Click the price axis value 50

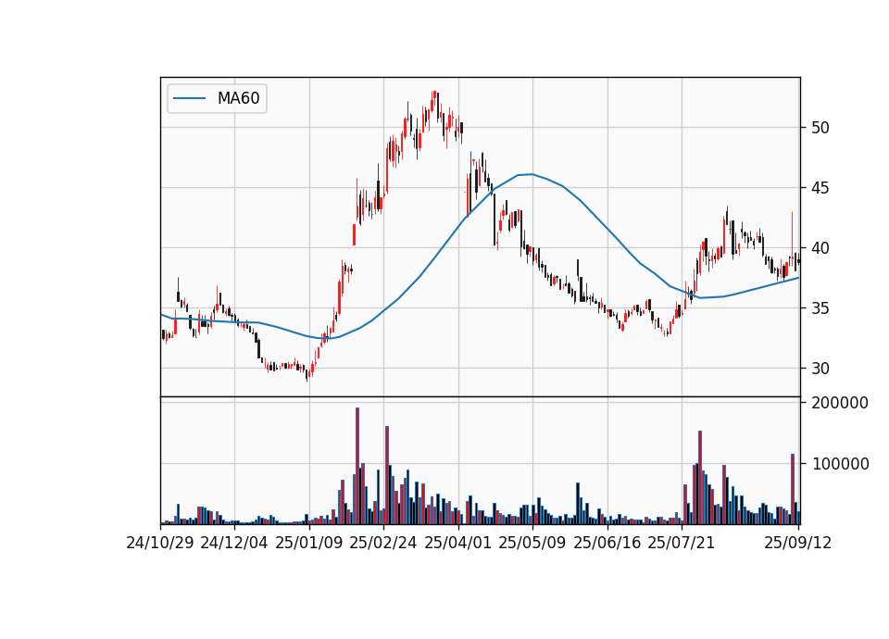(820, 128)
